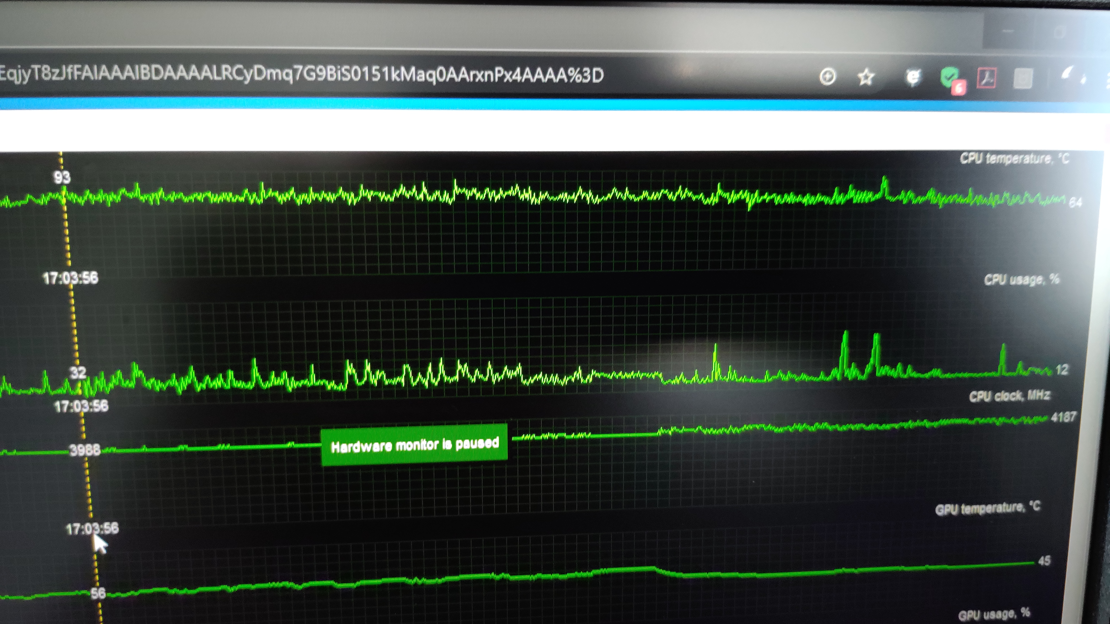Viewport: 1110px width, 624px height.
Task: Click the 'Hardware monitor is paused' banner
Action: click(x=414, y=445)
